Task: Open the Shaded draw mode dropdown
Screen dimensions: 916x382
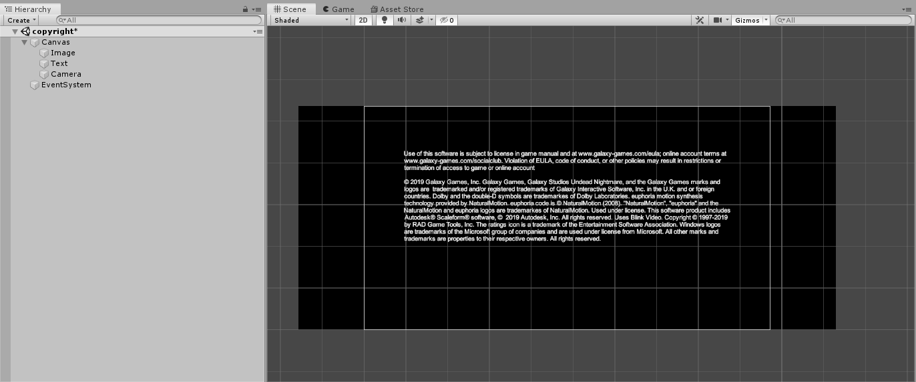Action: coord(310,20)
